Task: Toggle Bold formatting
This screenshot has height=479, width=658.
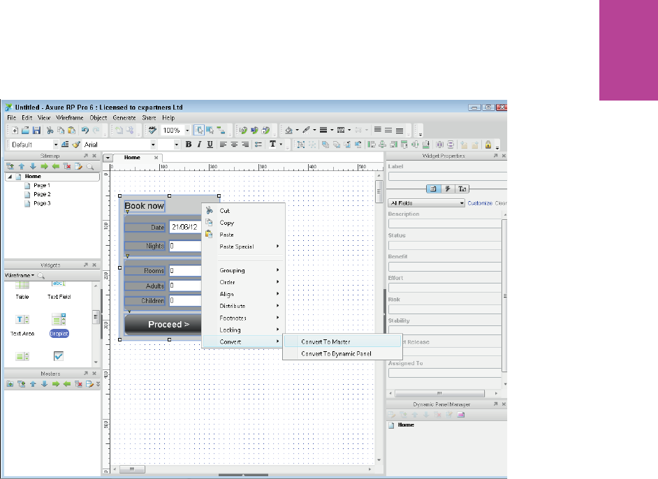Action: 189,145
